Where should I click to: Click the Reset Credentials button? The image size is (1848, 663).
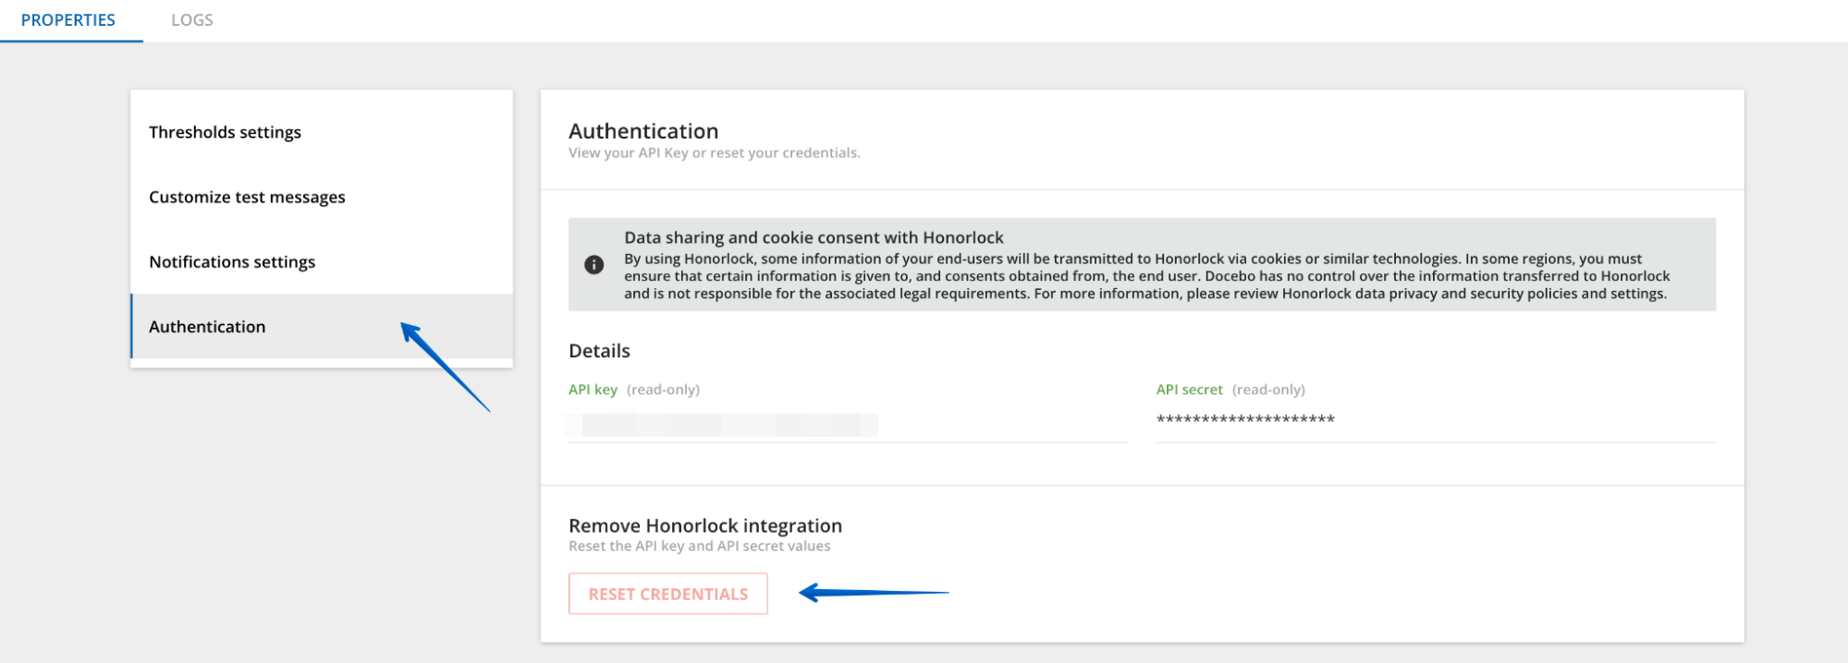coord(668,594)
